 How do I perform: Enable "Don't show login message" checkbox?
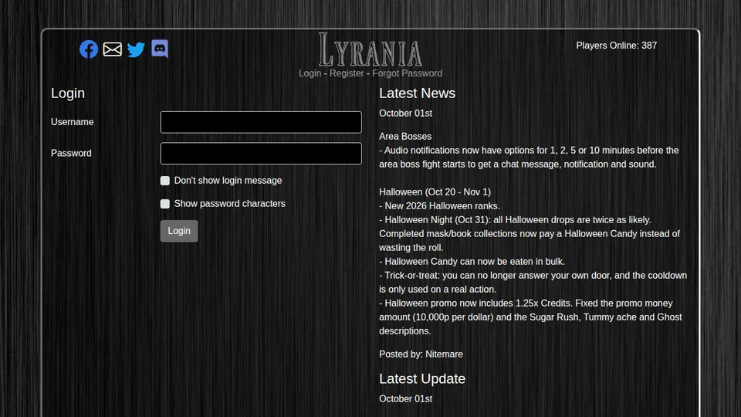165,181
